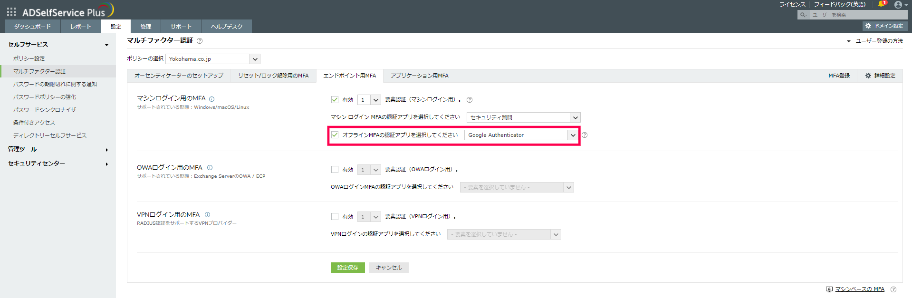Click info icon next to マシンログイン用のMFA
Image resolution: width=912 pixels, height=298 pixels.
[212, 99]
